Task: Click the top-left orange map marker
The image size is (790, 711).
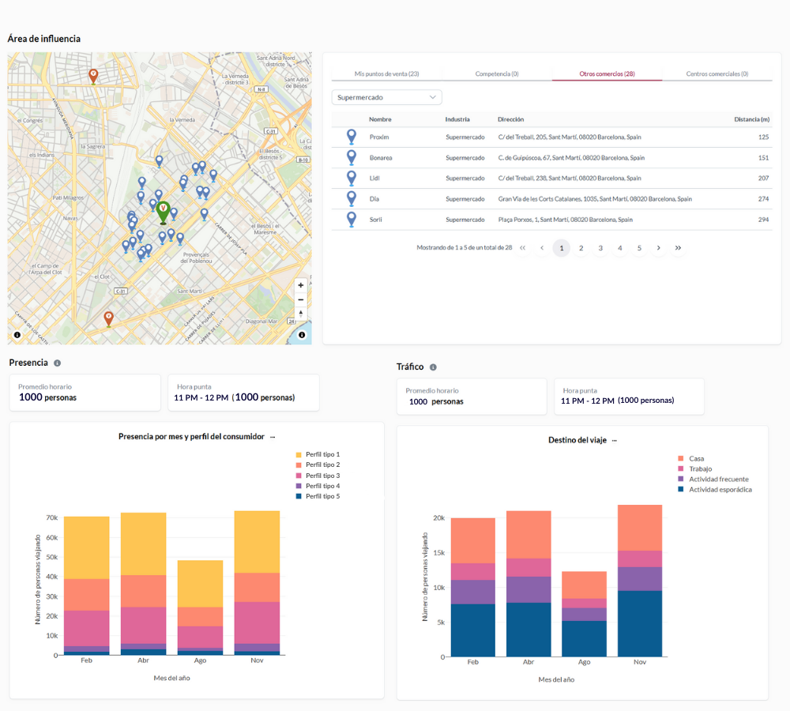Action: (93, 76)
